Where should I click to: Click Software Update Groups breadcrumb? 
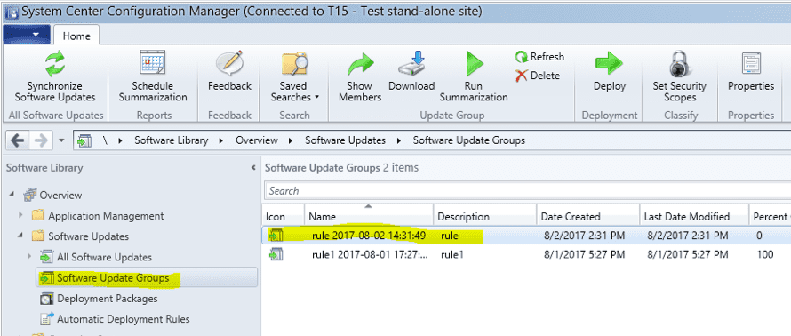coord(468,140)
